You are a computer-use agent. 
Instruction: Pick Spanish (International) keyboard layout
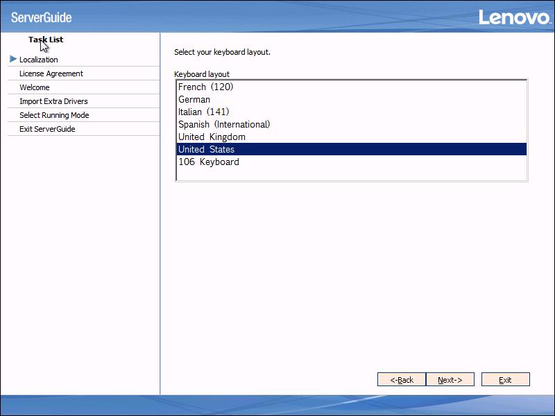coord(224,124)
